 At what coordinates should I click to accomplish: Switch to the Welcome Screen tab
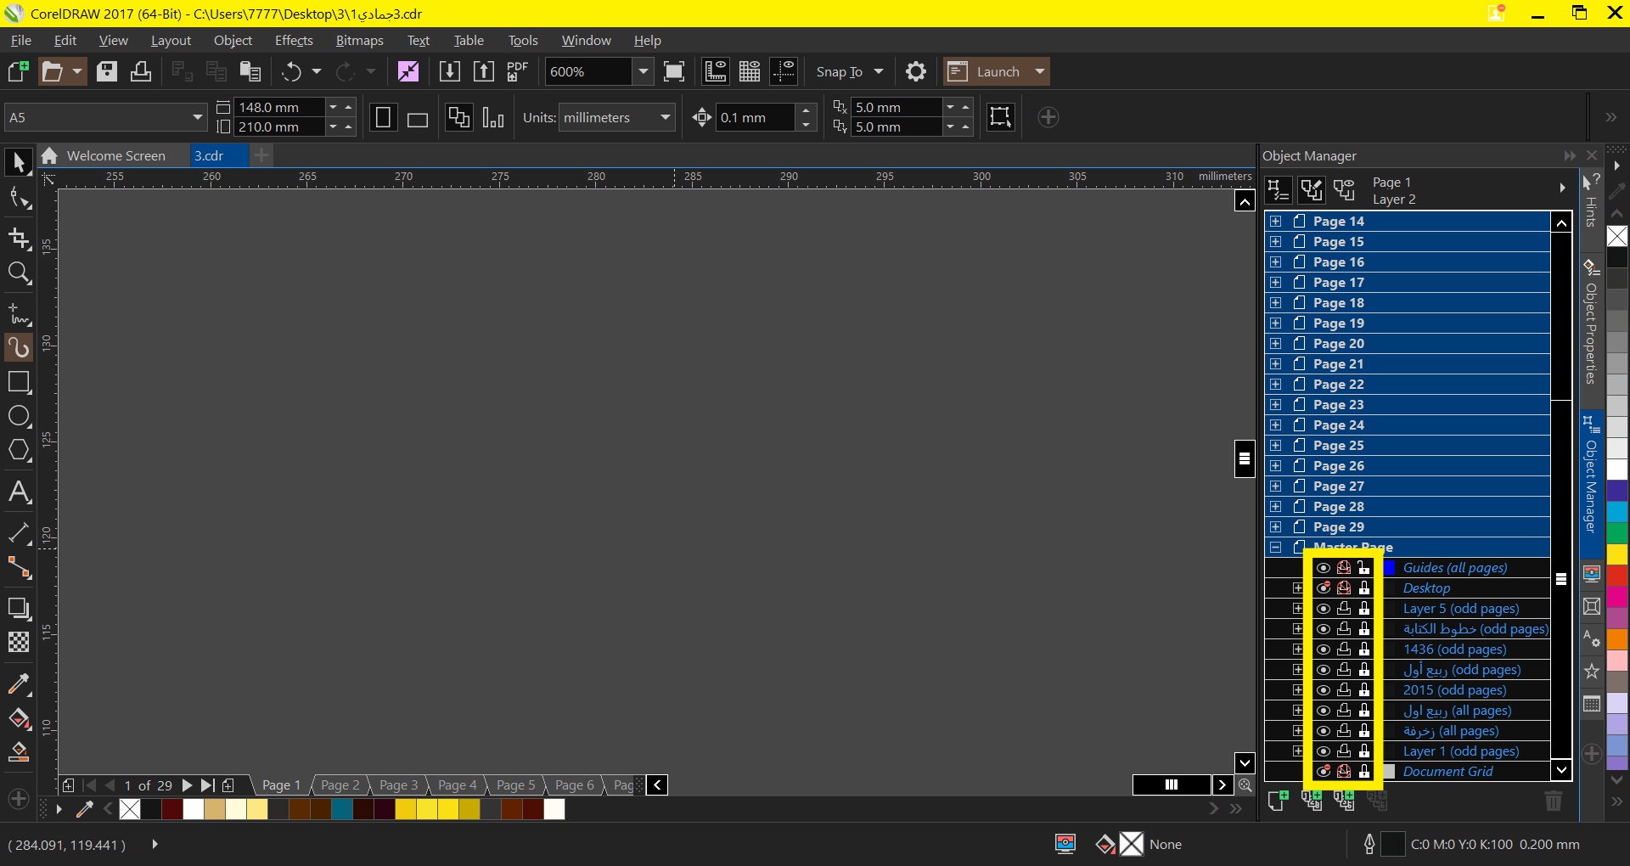click(x=115, y=155)
